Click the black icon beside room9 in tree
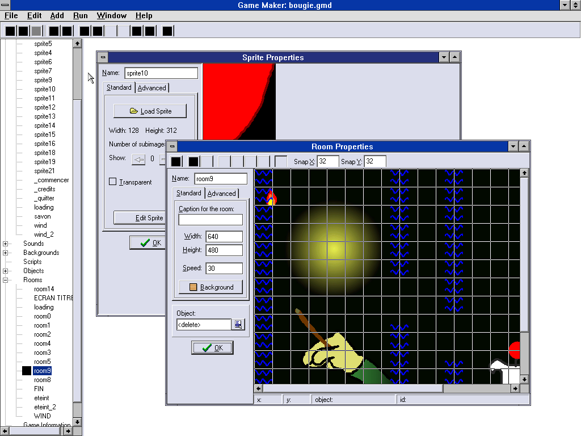581x436 pixels. 27,371
